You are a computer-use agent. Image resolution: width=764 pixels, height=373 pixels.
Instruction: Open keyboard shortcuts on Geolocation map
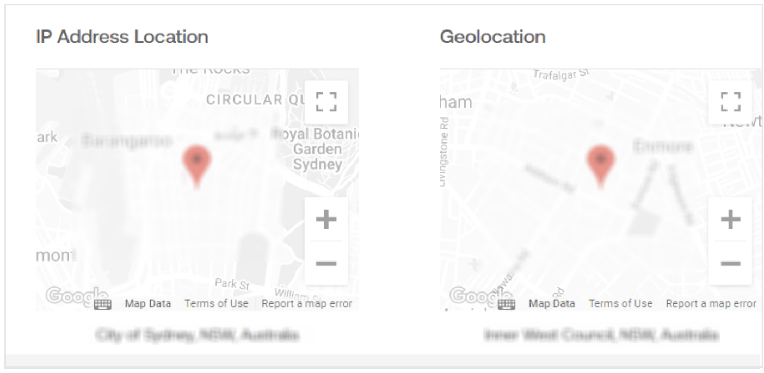pyautogui.click(x=507, y=304)
